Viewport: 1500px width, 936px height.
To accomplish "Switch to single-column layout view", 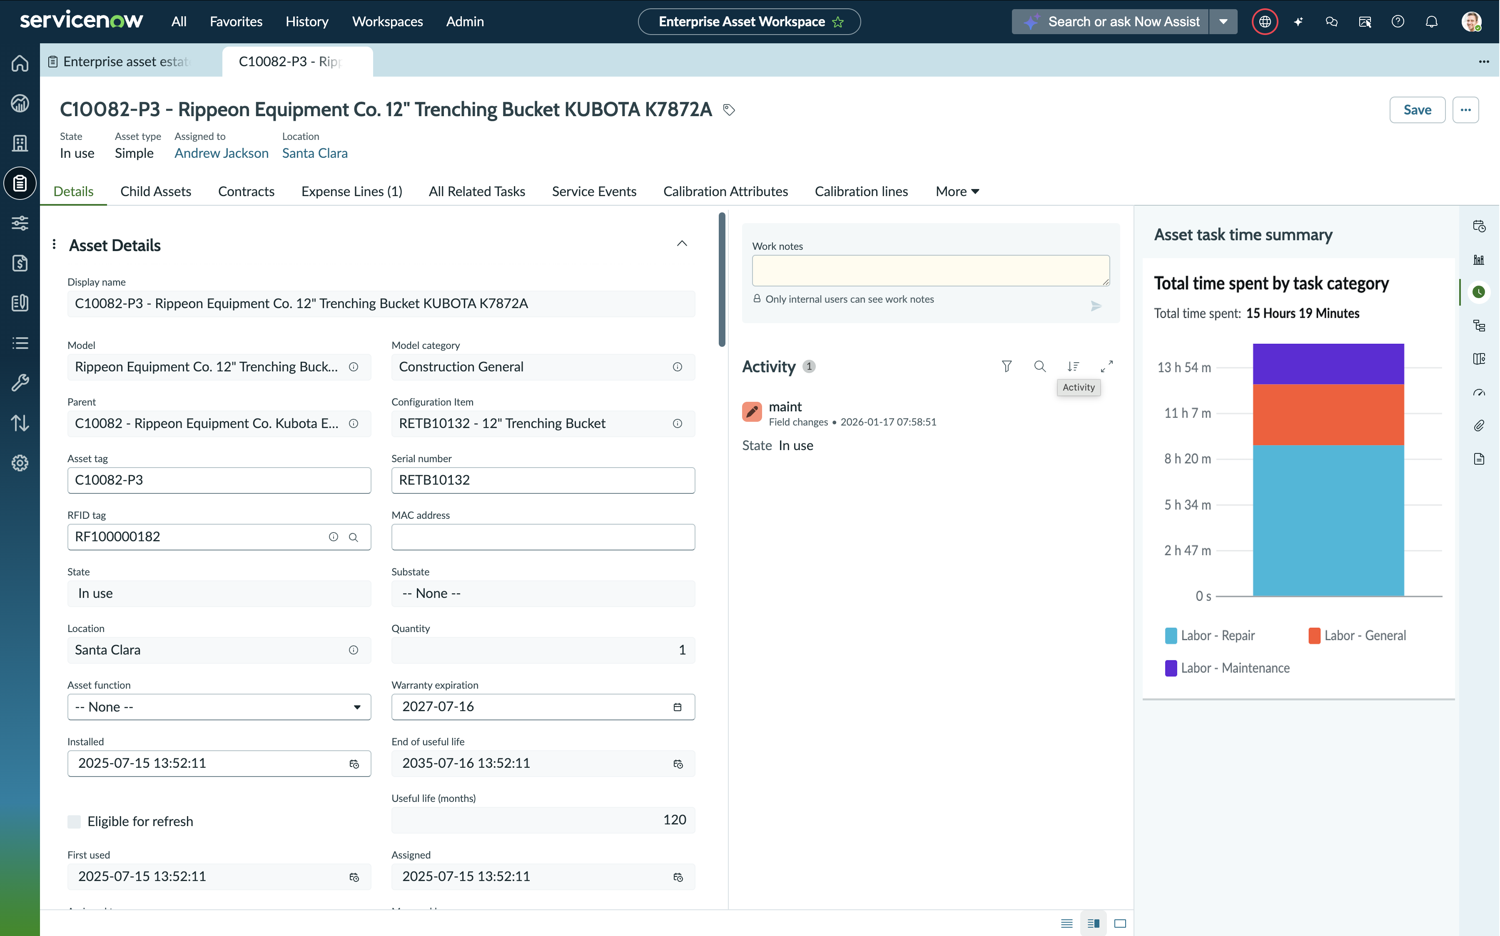I will (x=1066, y=923).
